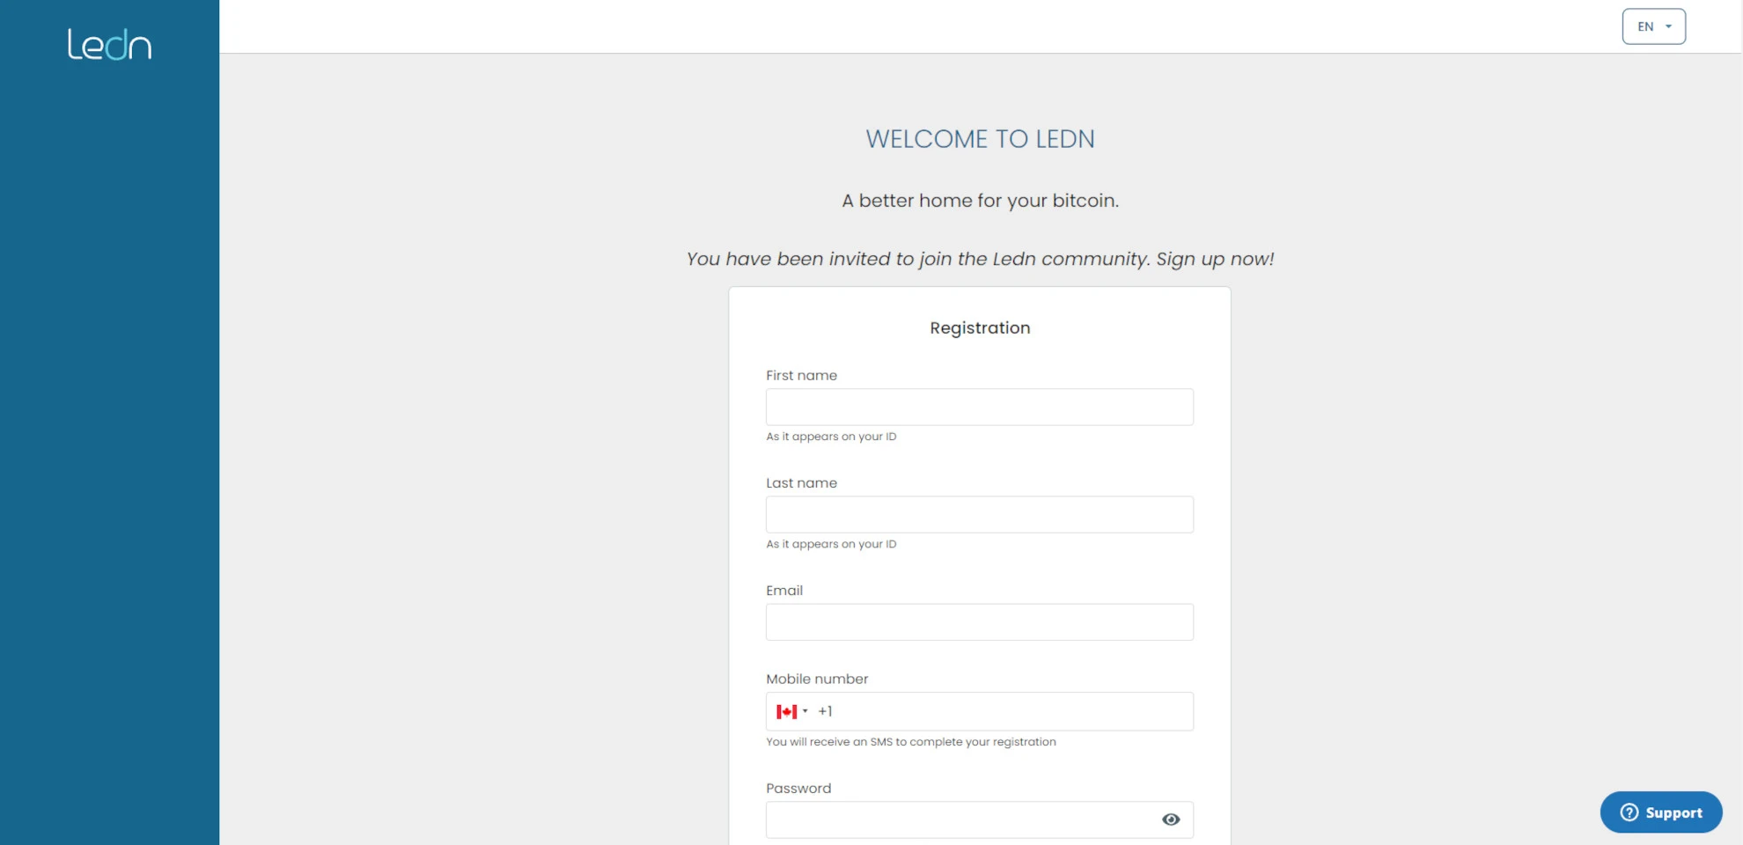Toggle password visibility with the eye icon
The height and width of the screenshot is (845, 1743).
[1170, 819]
